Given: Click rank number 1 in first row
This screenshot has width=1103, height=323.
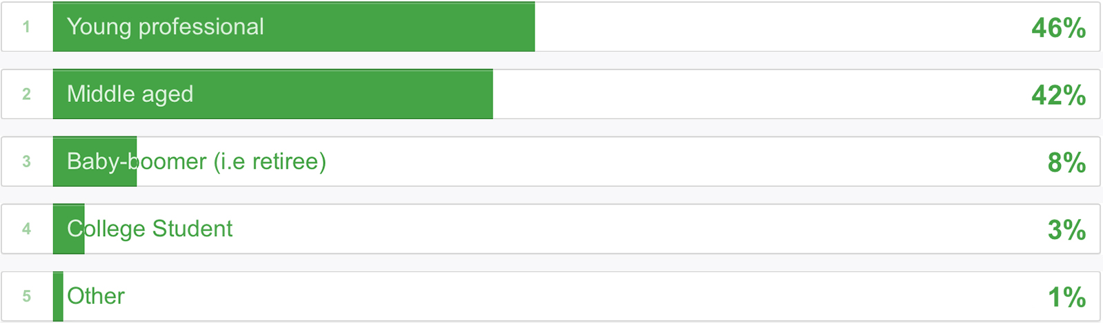Looking at the screenshot, I should click(26, 27).
